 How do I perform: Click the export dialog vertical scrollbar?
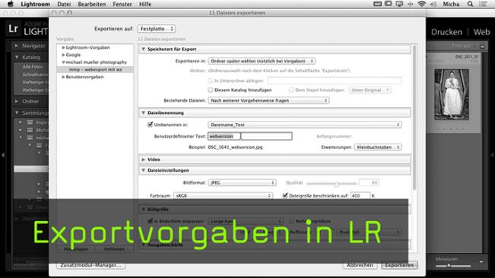coord(414,118)
